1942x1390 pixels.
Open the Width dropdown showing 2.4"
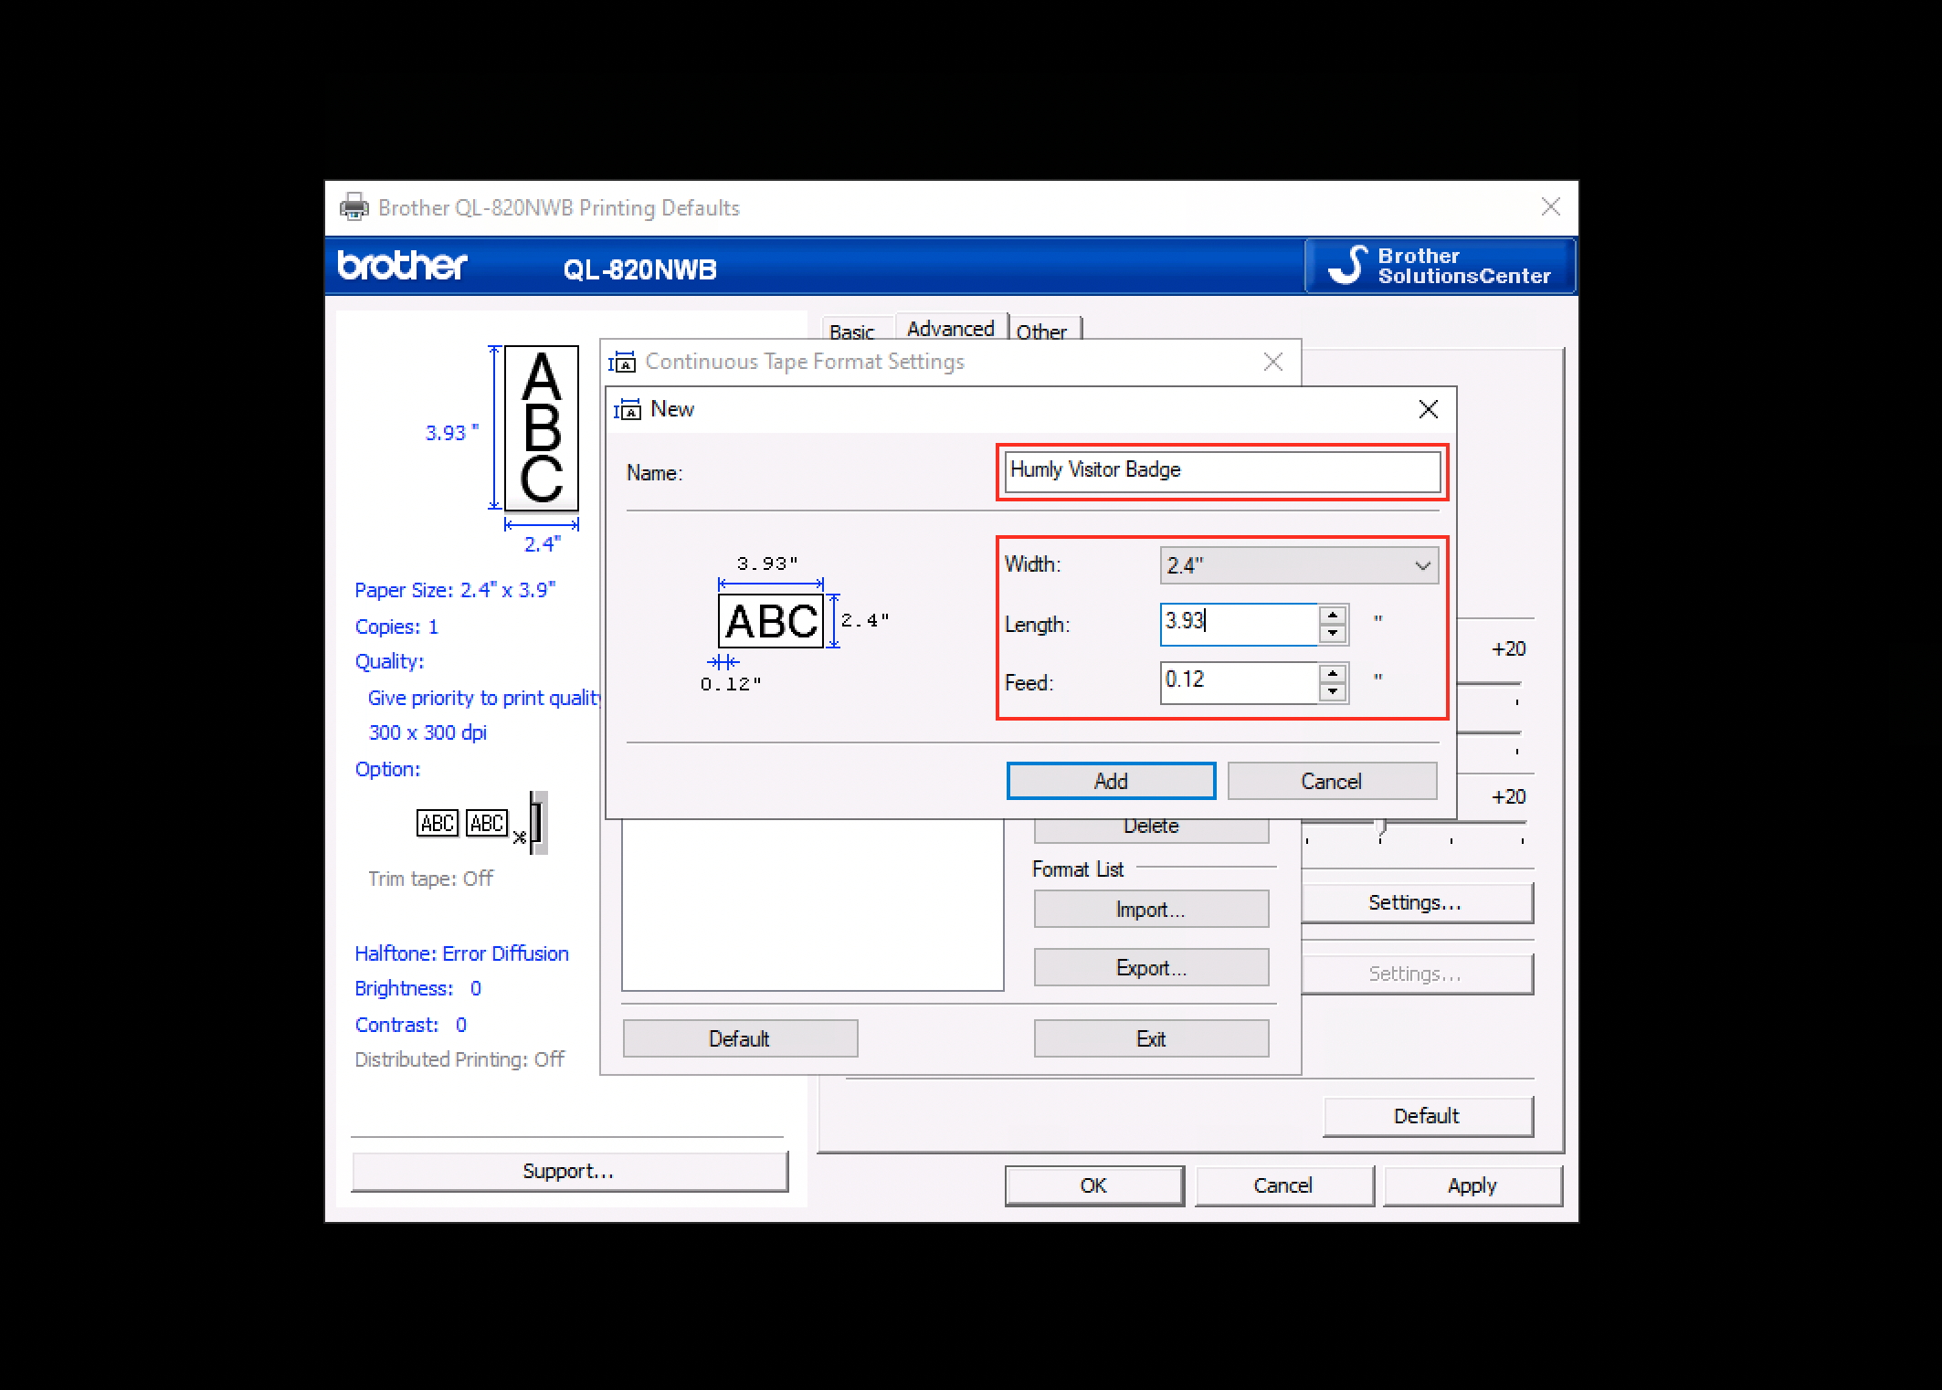pyautogui.click(x=1299, y=565)
